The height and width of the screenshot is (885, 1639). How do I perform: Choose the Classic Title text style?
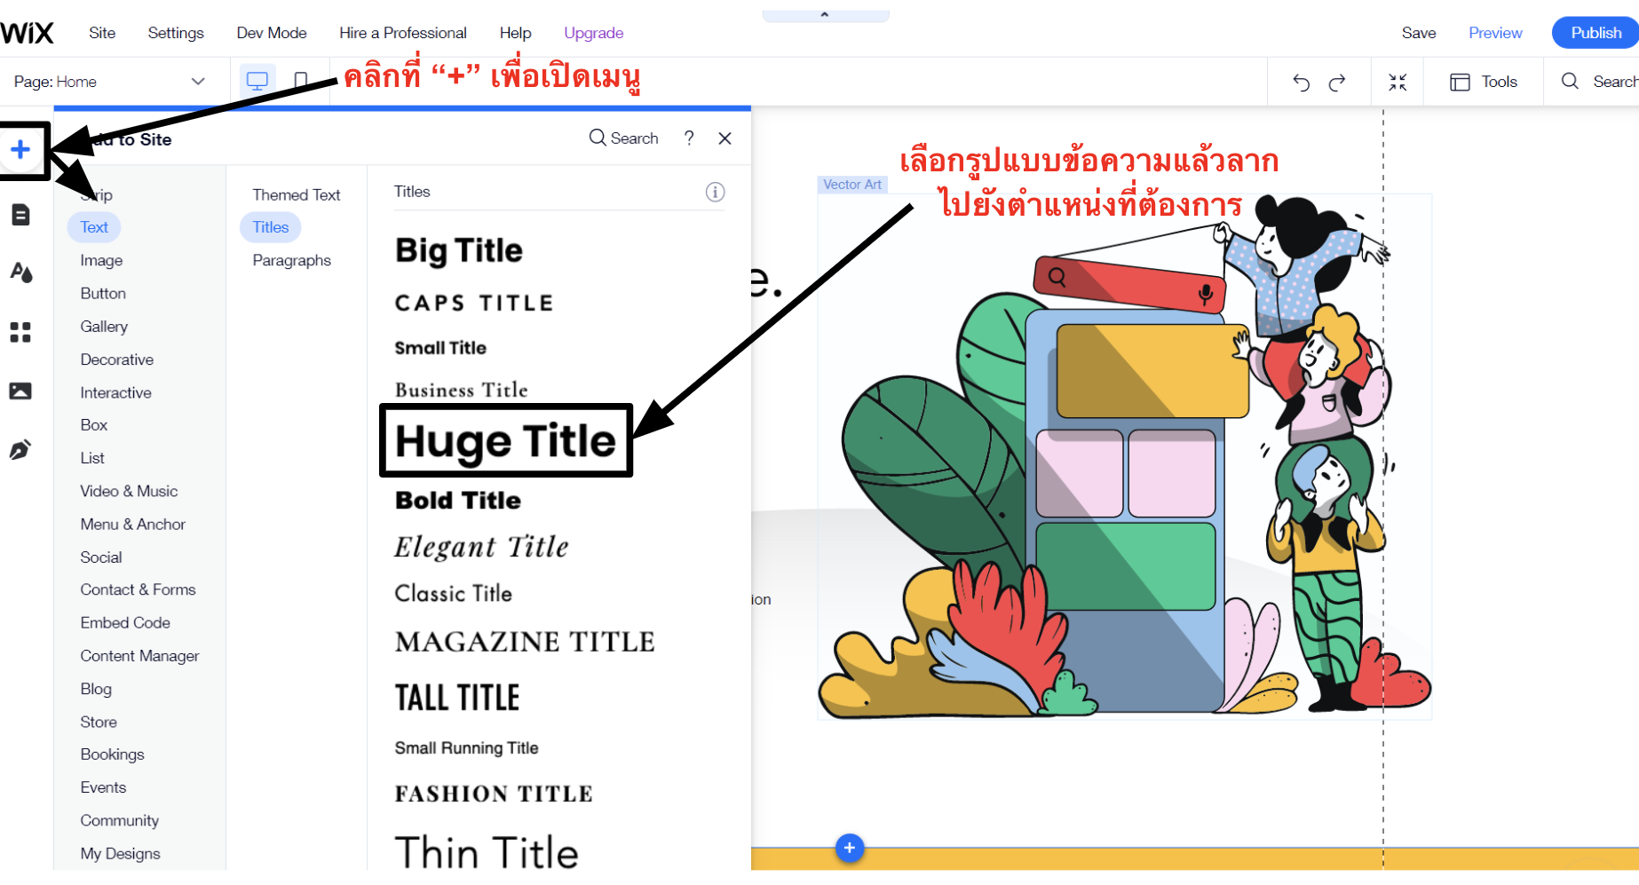pos(454,594)
